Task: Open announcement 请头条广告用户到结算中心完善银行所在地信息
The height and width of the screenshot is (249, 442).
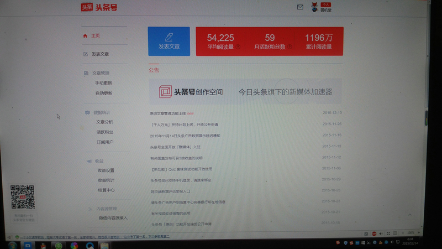Action: click(188, 203)
